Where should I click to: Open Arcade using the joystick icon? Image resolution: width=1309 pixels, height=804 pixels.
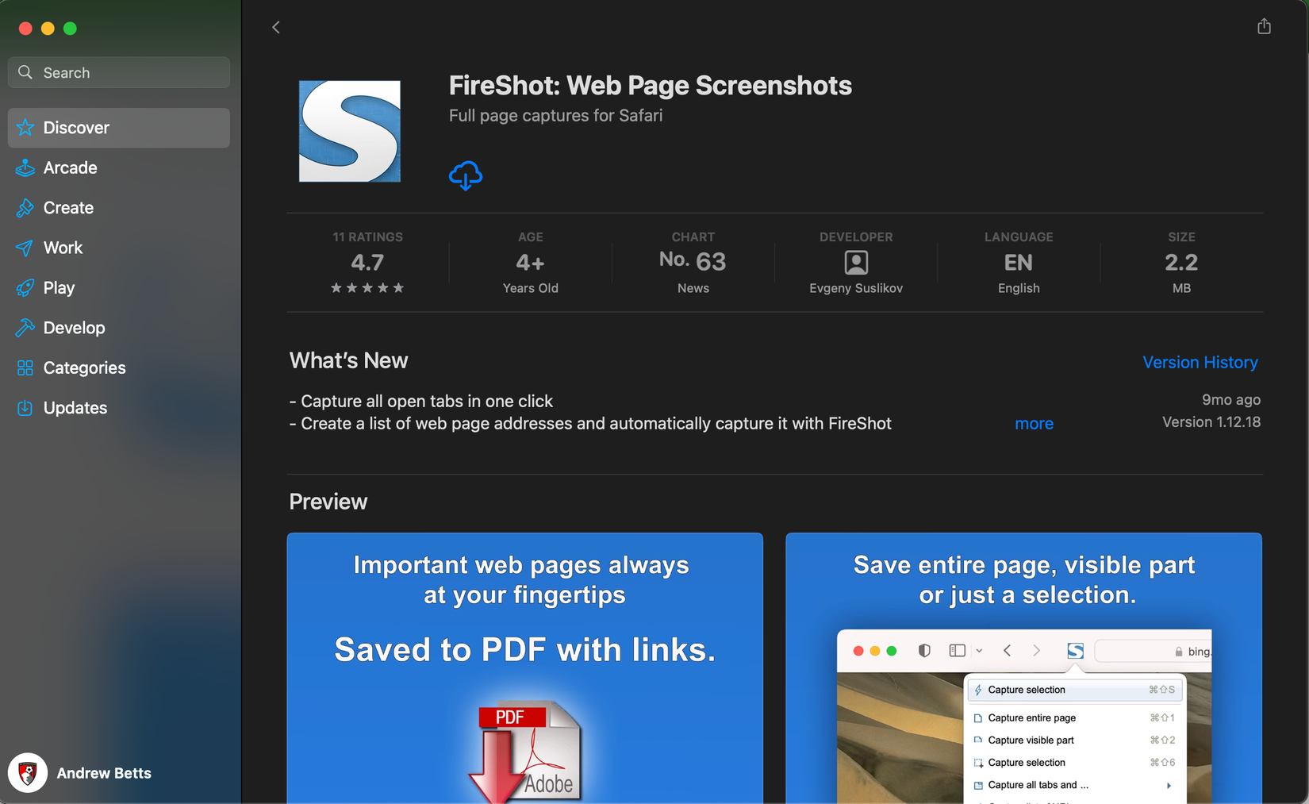[x=25, y=167]
